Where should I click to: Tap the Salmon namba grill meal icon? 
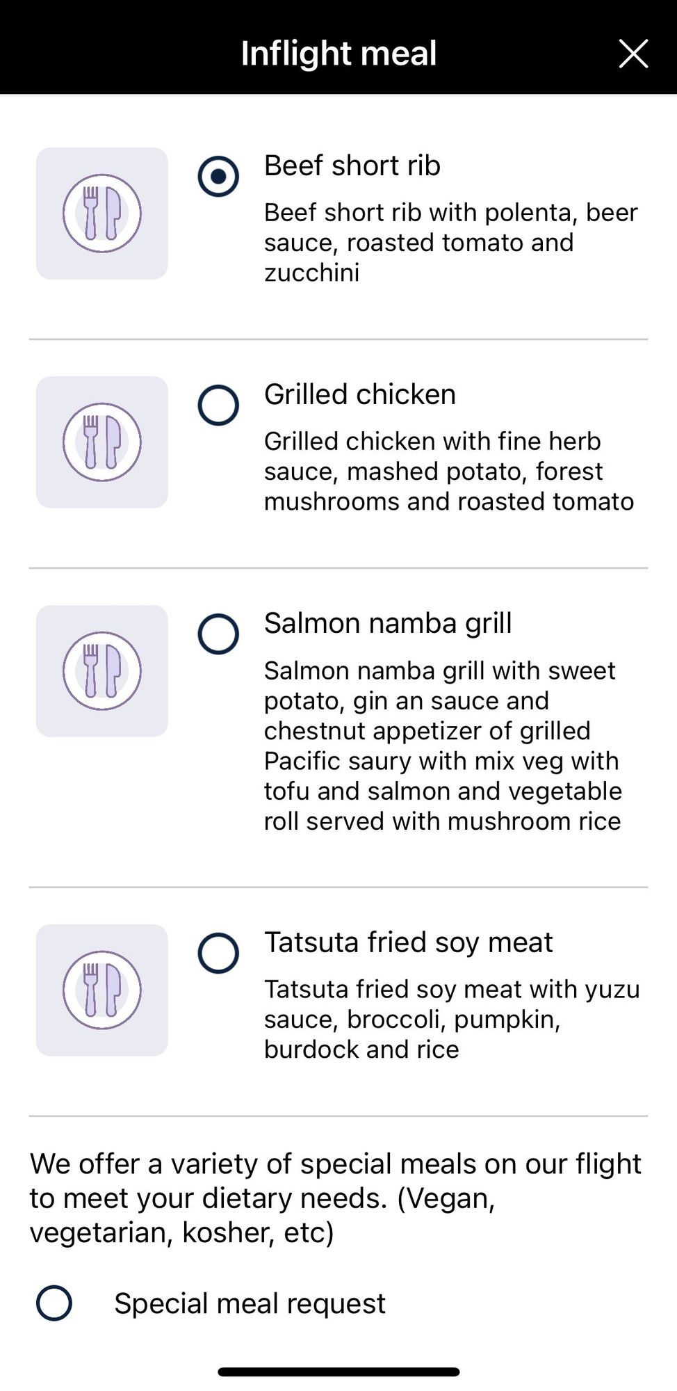[101, 671]
